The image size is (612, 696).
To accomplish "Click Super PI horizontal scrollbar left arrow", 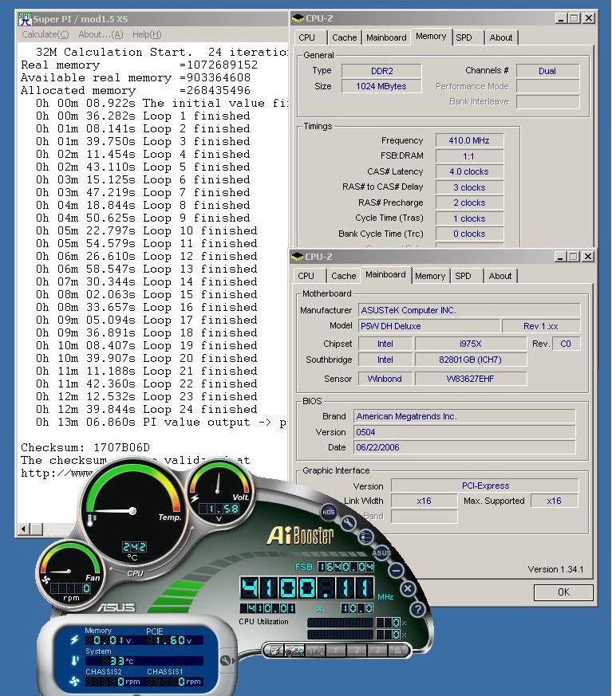I will coord(24,529).
